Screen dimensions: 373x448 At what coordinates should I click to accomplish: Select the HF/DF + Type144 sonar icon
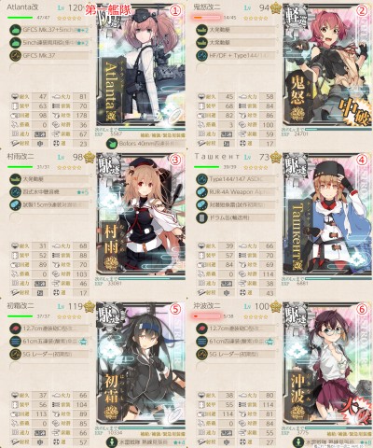point(201,55)
